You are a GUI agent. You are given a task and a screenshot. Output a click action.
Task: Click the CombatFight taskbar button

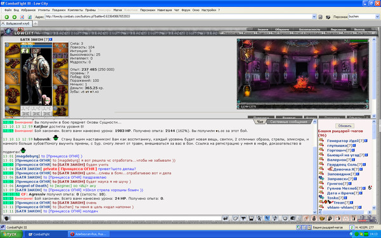tap(46, 234)
